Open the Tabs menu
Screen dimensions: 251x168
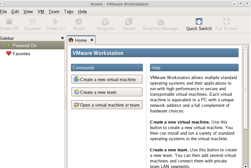pos(69,12)
